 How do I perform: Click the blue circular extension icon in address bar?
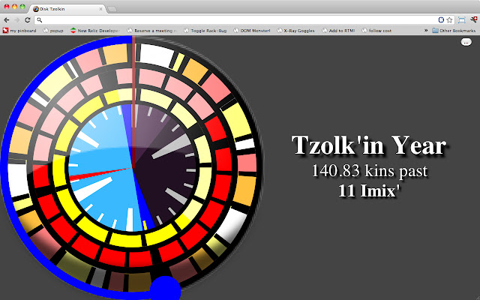coord(441,20)
